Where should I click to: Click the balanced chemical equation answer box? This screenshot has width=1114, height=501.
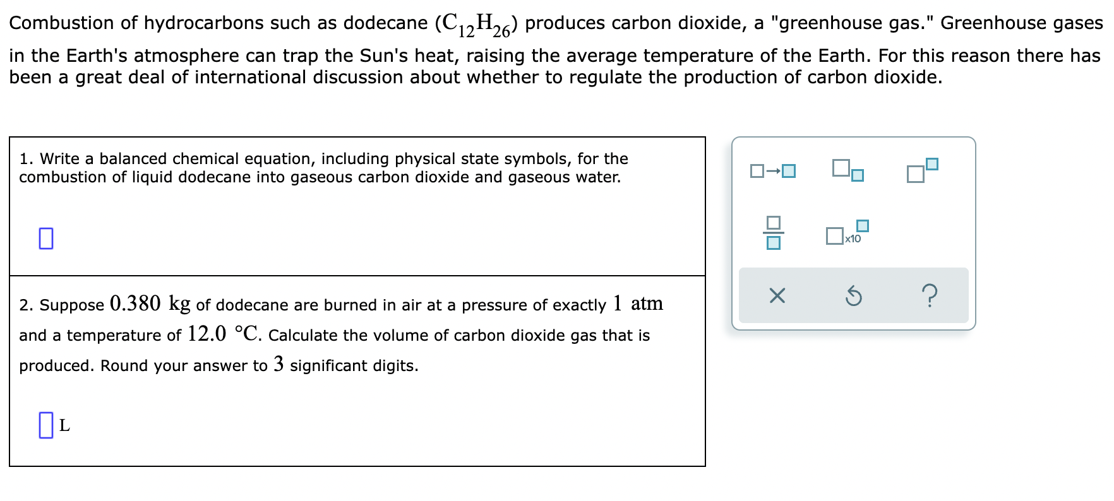(x=45, y=239)
